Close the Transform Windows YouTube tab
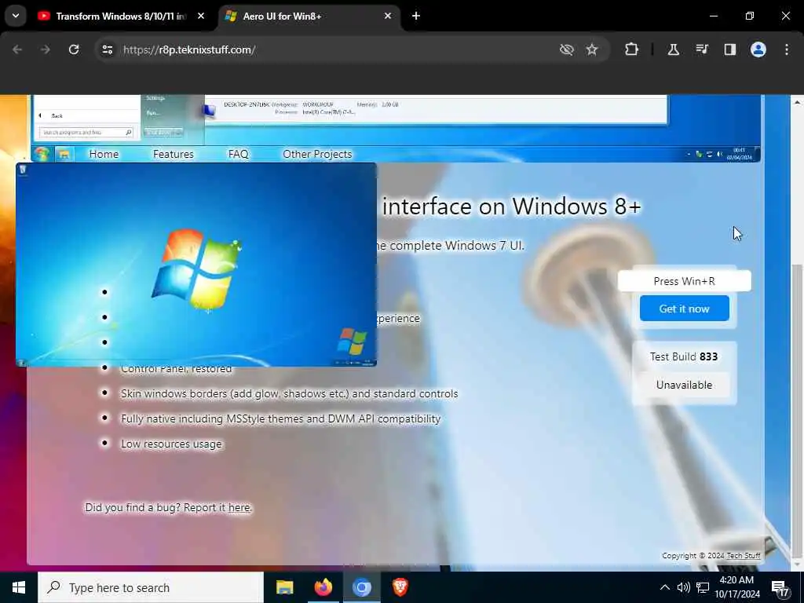This screenshot has width=804, height=603. (201, 16)
